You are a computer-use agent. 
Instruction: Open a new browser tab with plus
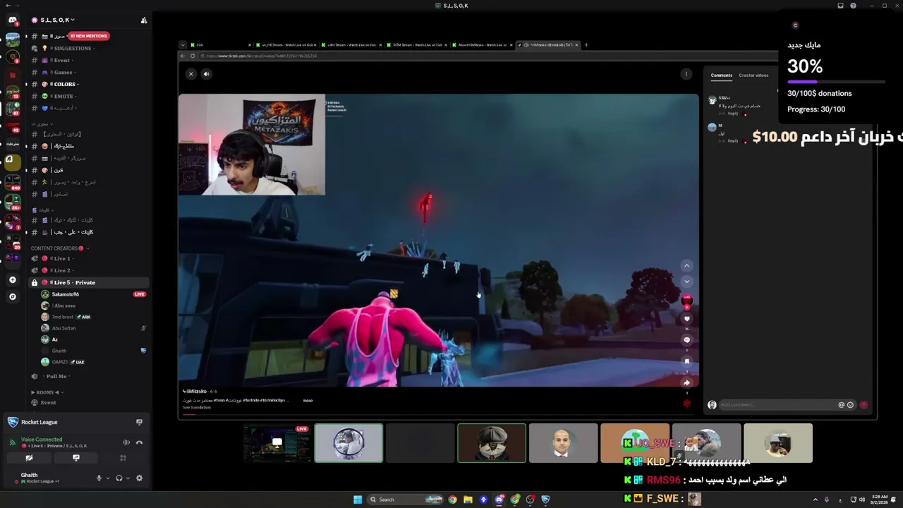pos(586,45)
